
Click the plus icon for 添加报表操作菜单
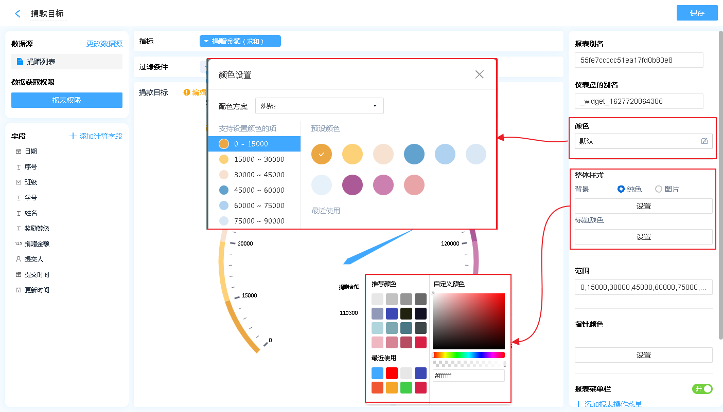click(x=578, y=404)
